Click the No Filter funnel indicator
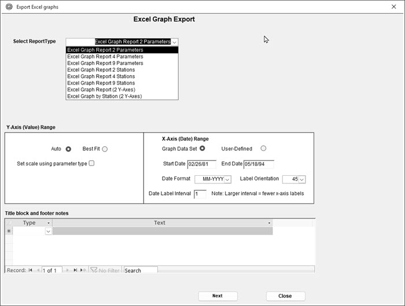This screenshot has height=306, width=405. click(105, 270)
